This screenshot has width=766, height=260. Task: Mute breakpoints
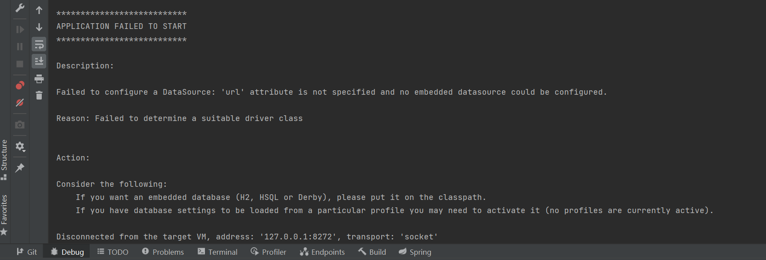(x=19, y=103)
